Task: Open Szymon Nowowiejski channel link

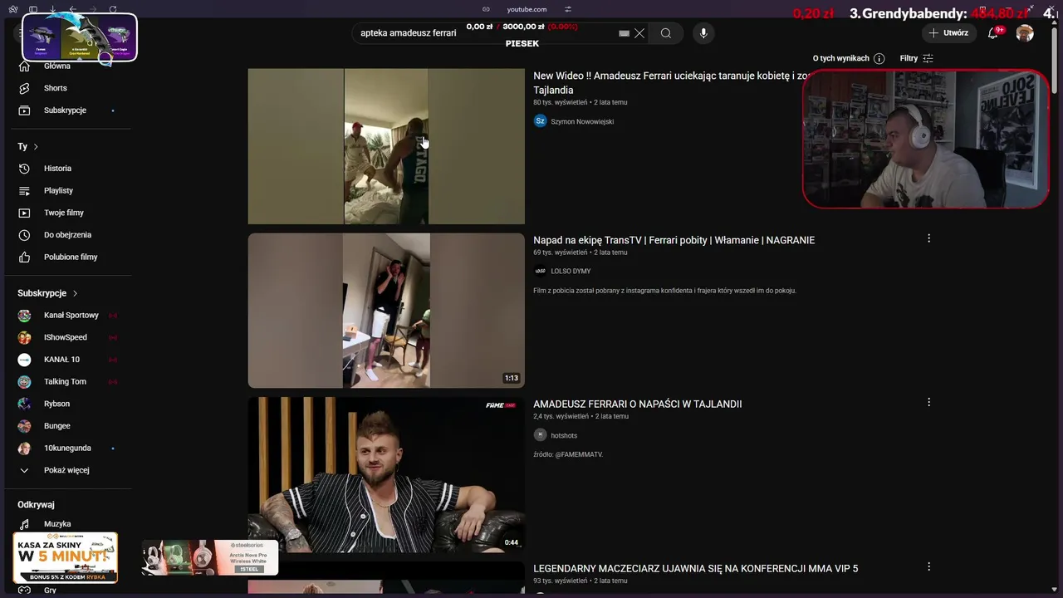Action: 582,121
